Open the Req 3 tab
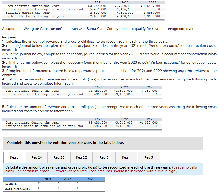This screenshot has height=194, width=219. (x=104, y=157)
